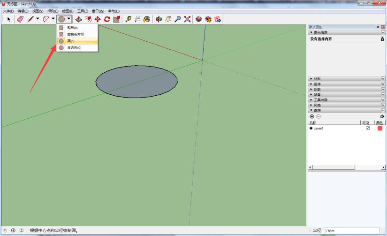Click Layer0 red color swatch
Image resolution: width=387 pixels, height=236 pixels.
pos(380,128)
